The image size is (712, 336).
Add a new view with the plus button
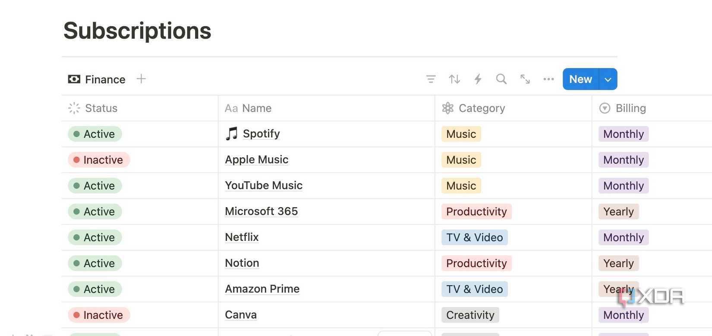(141, 79)
